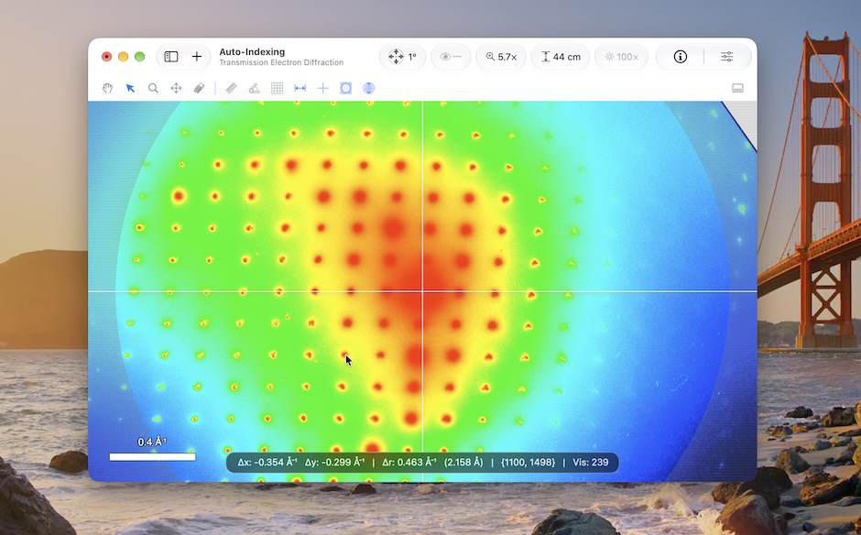Toggle the sidebar panel
This screenshot has height=535, width=861.
click(x=171, y=57)
